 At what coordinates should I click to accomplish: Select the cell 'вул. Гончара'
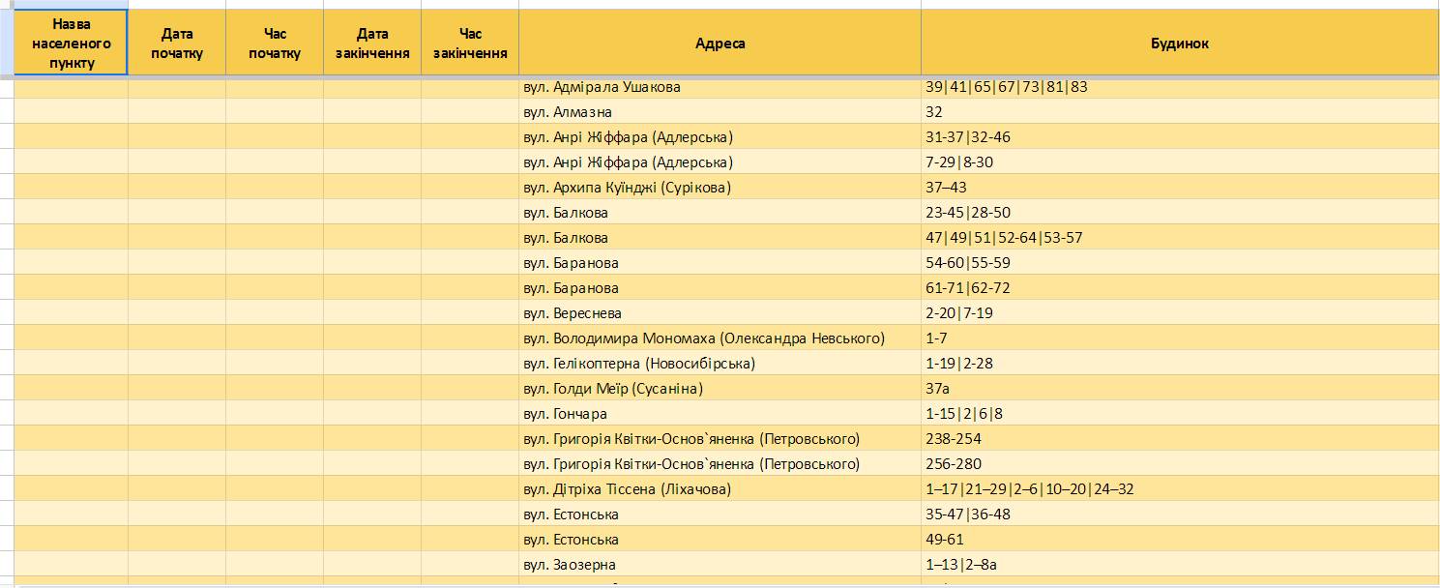coord(720,413)
